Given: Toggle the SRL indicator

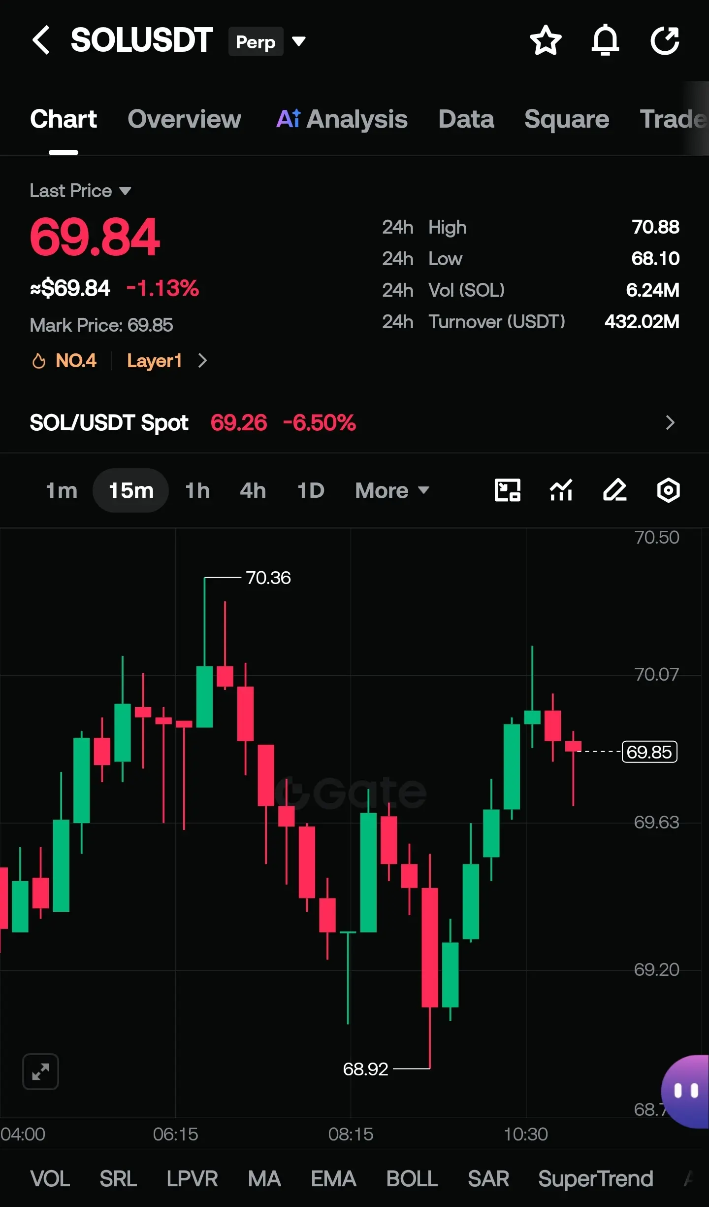Looking at the screenshot, I should tap(118, 1179).
